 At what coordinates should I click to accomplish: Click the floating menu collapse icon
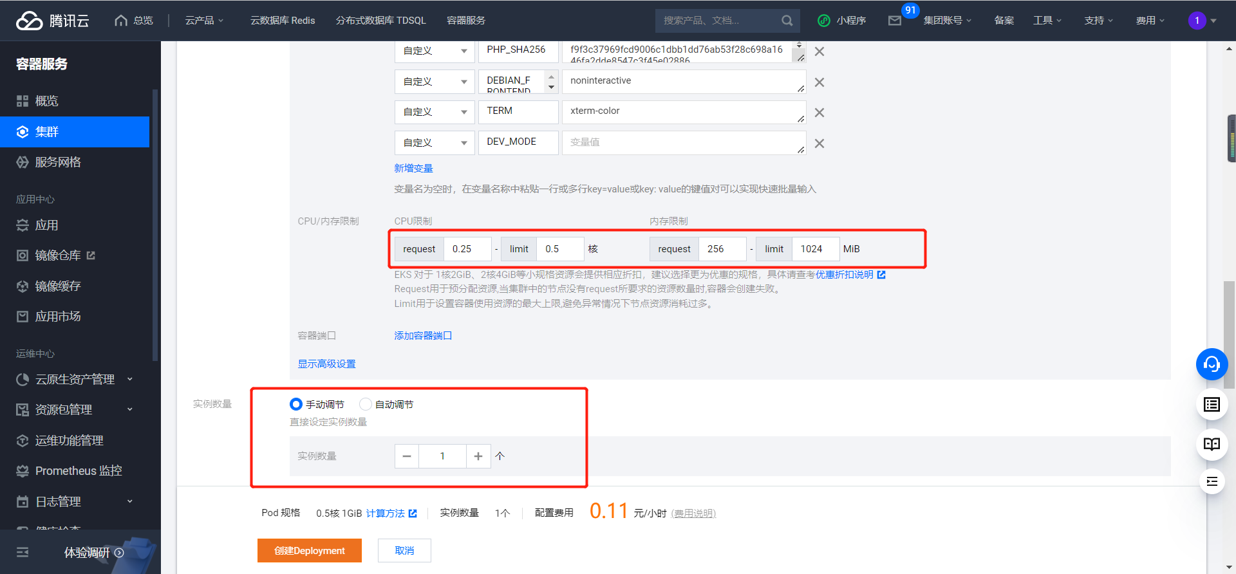(x=1212, y=481)
